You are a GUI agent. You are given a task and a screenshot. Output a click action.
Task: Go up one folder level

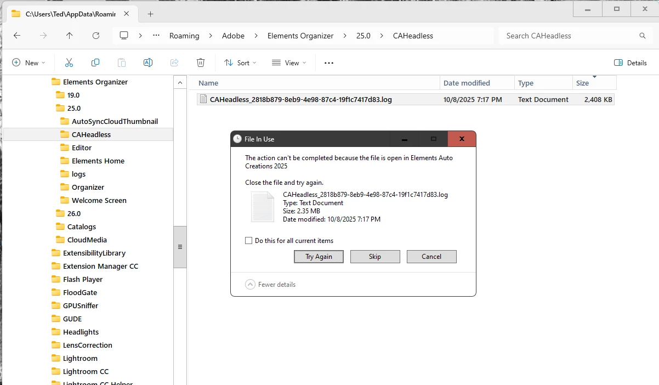(69, 36)
